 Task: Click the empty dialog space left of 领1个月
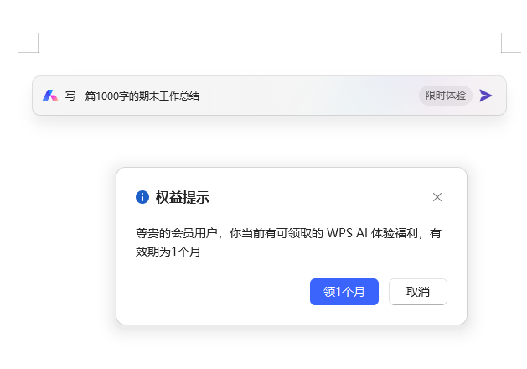point(218,292)
